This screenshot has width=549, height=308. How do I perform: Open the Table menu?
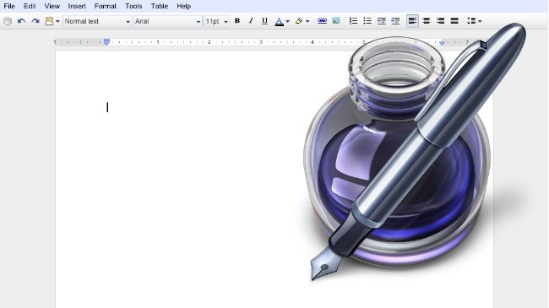coord(160,6)
